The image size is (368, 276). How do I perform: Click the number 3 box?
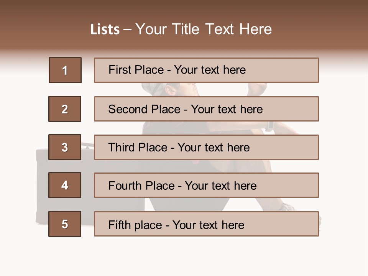coord(65,147)
